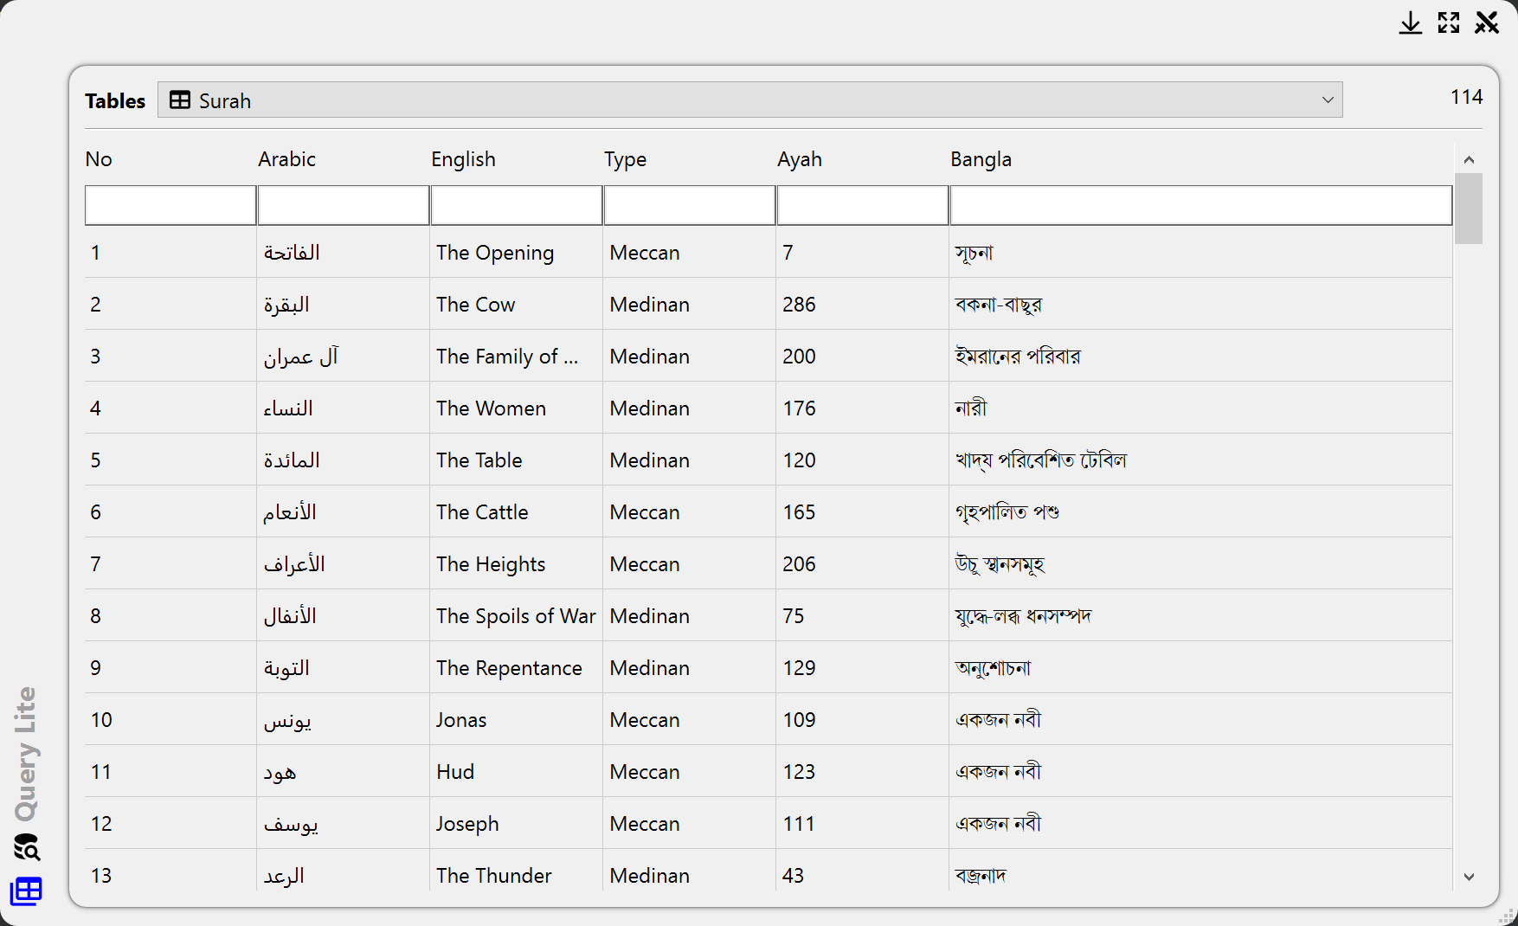The width and height of the screenshot is (1518, 926).
Task: Click the download icon at top right
Action: [1410, 23]
